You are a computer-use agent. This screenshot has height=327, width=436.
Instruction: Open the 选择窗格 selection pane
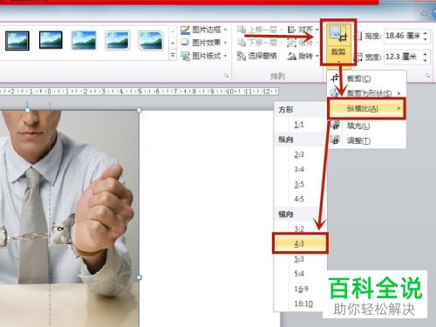tap(257, 56)
